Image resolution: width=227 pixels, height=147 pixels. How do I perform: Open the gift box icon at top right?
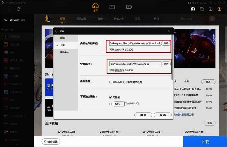click(219, 9)
